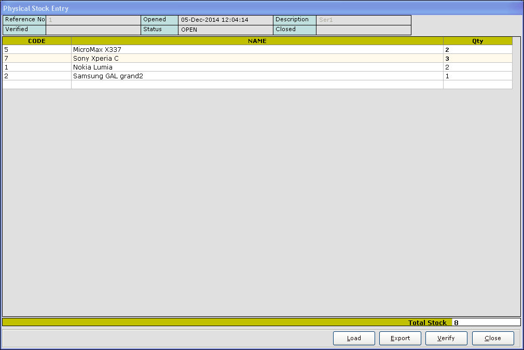The height and width of the screenshot is (350, 524).
Task: Click the Opened date value 05-Dec-2014 12:04:14
Action: [x=226, y=20]
